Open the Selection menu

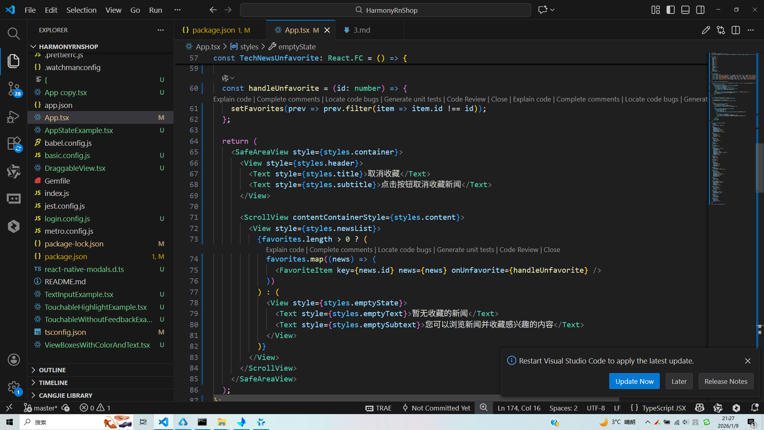[x=81, y=10]
